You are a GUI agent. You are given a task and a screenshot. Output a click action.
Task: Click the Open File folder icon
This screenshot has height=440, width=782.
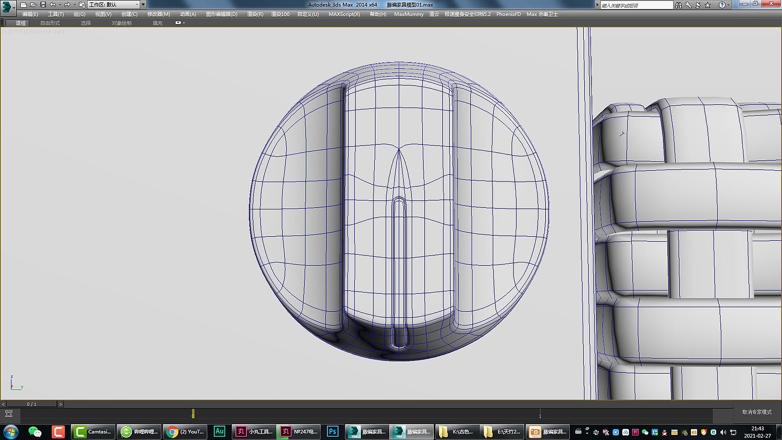[x=33, y=4]
